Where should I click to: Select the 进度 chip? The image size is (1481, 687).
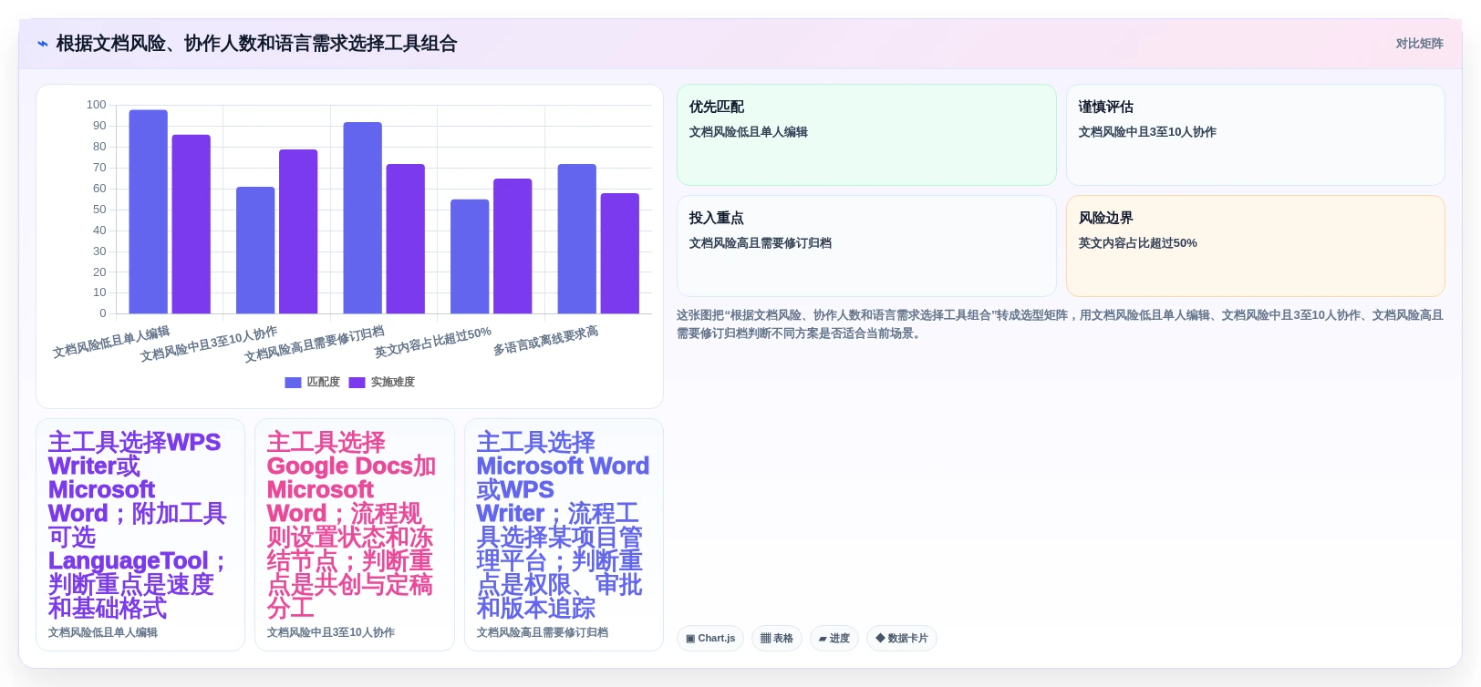tap(834, 639)
